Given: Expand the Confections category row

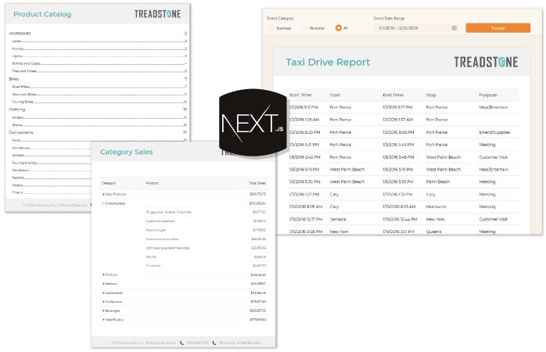Looking at the screenshot, I should coord(103,301).
